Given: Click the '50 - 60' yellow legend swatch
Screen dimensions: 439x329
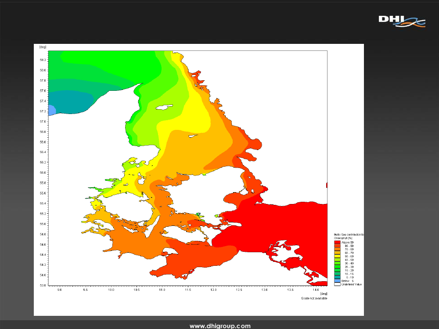Looking at the screenshot, I should [337, 256].
